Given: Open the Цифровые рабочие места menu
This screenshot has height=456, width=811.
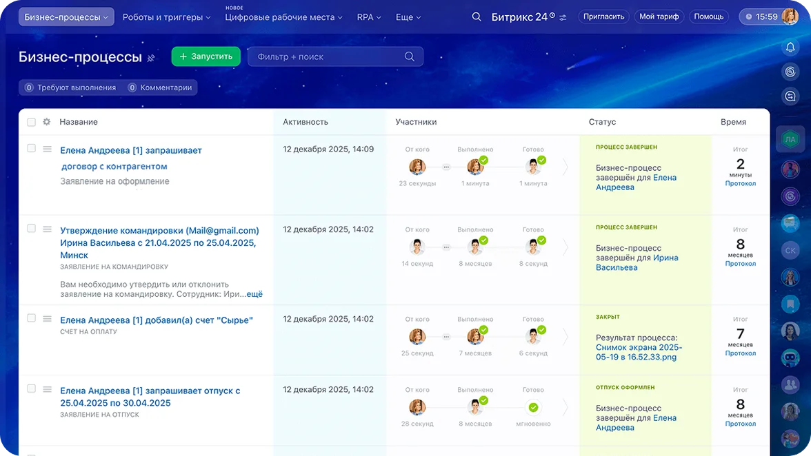Looking at the screenshot, I should coord(283,17).
